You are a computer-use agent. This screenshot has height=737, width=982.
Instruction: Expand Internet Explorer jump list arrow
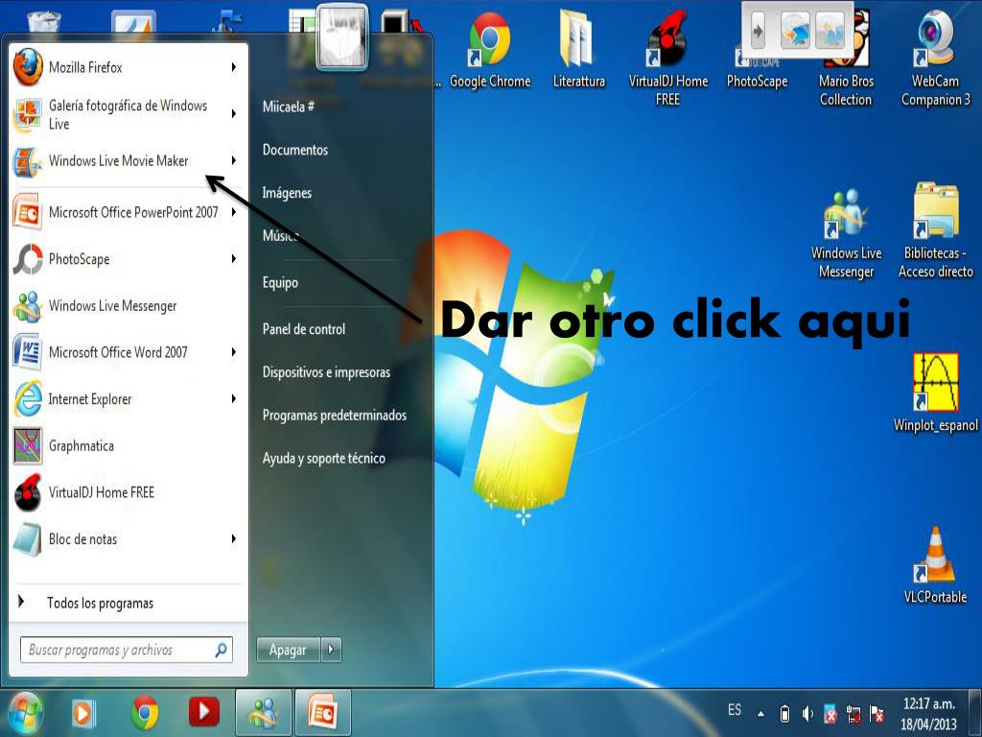234,398
